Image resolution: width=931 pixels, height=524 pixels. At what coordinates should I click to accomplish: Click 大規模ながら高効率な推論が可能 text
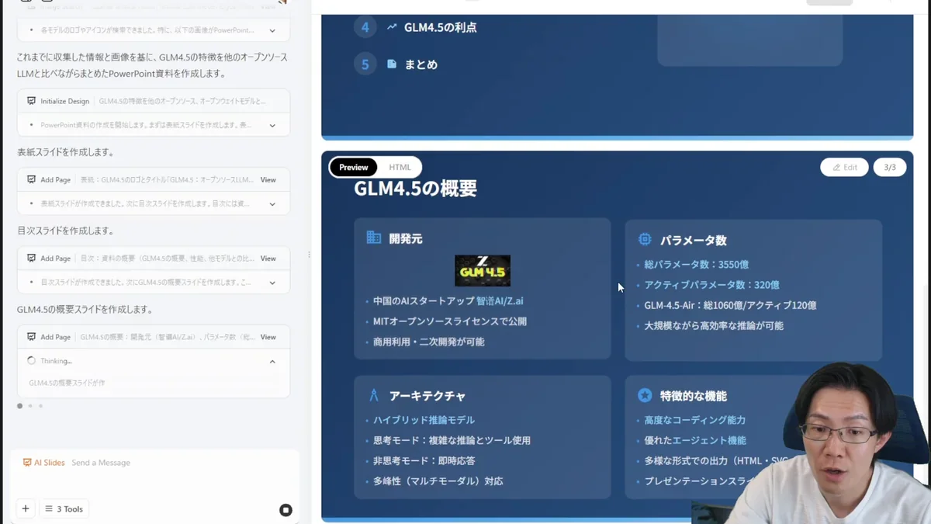tap(713, 326)
